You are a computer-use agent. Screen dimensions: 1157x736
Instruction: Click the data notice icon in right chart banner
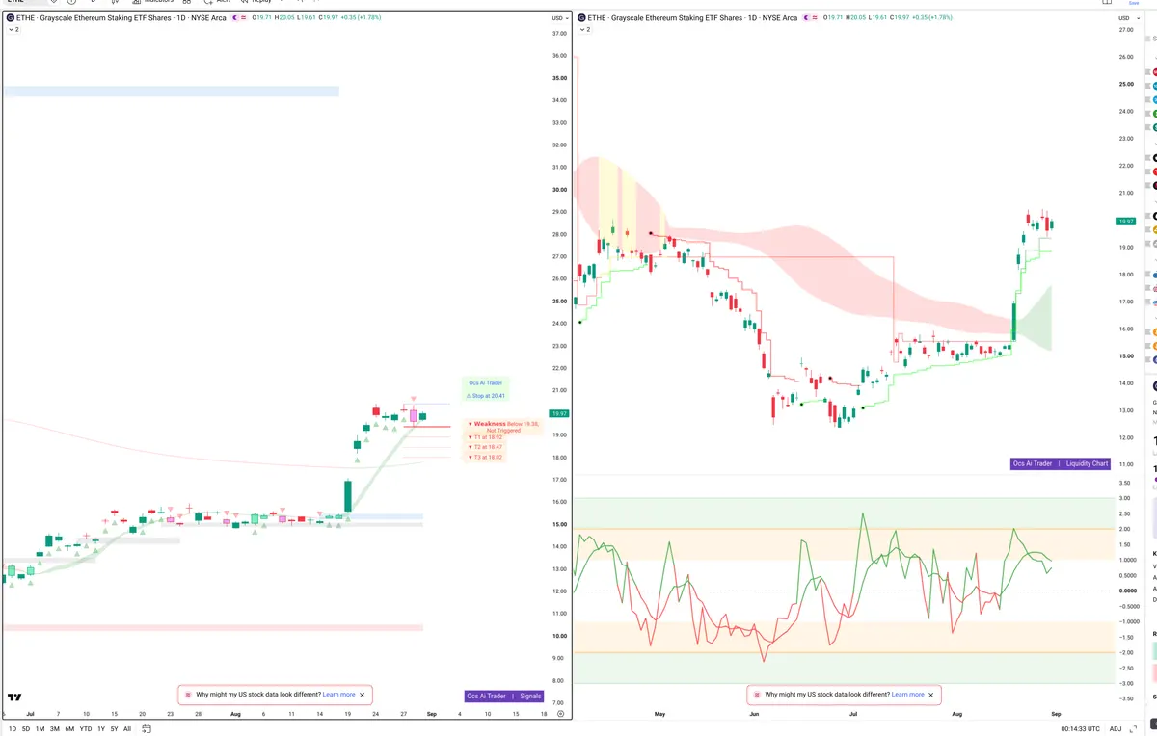click(x=756, y=694)
